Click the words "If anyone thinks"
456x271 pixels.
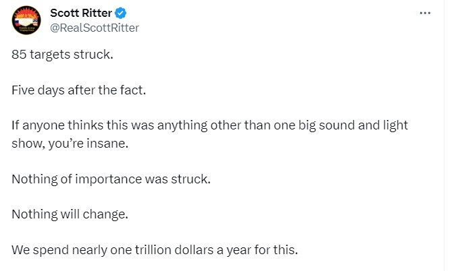(x=48, y=125)
